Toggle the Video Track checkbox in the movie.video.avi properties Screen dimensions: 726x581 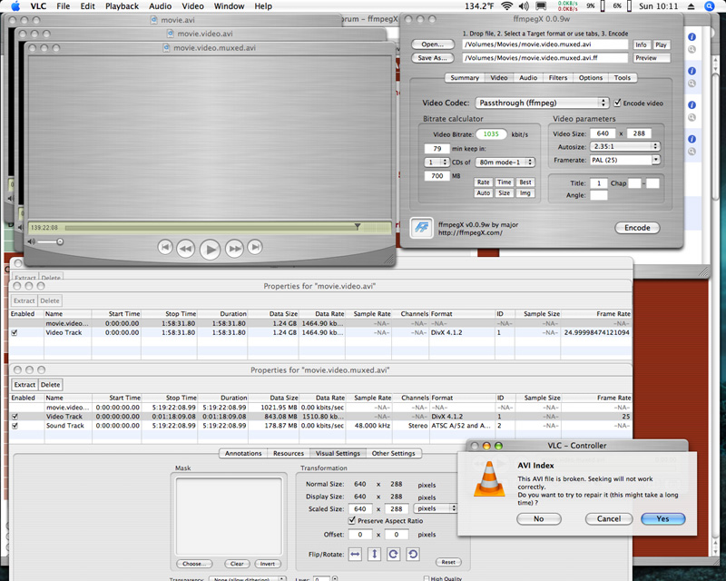click(x=15, y=332)
